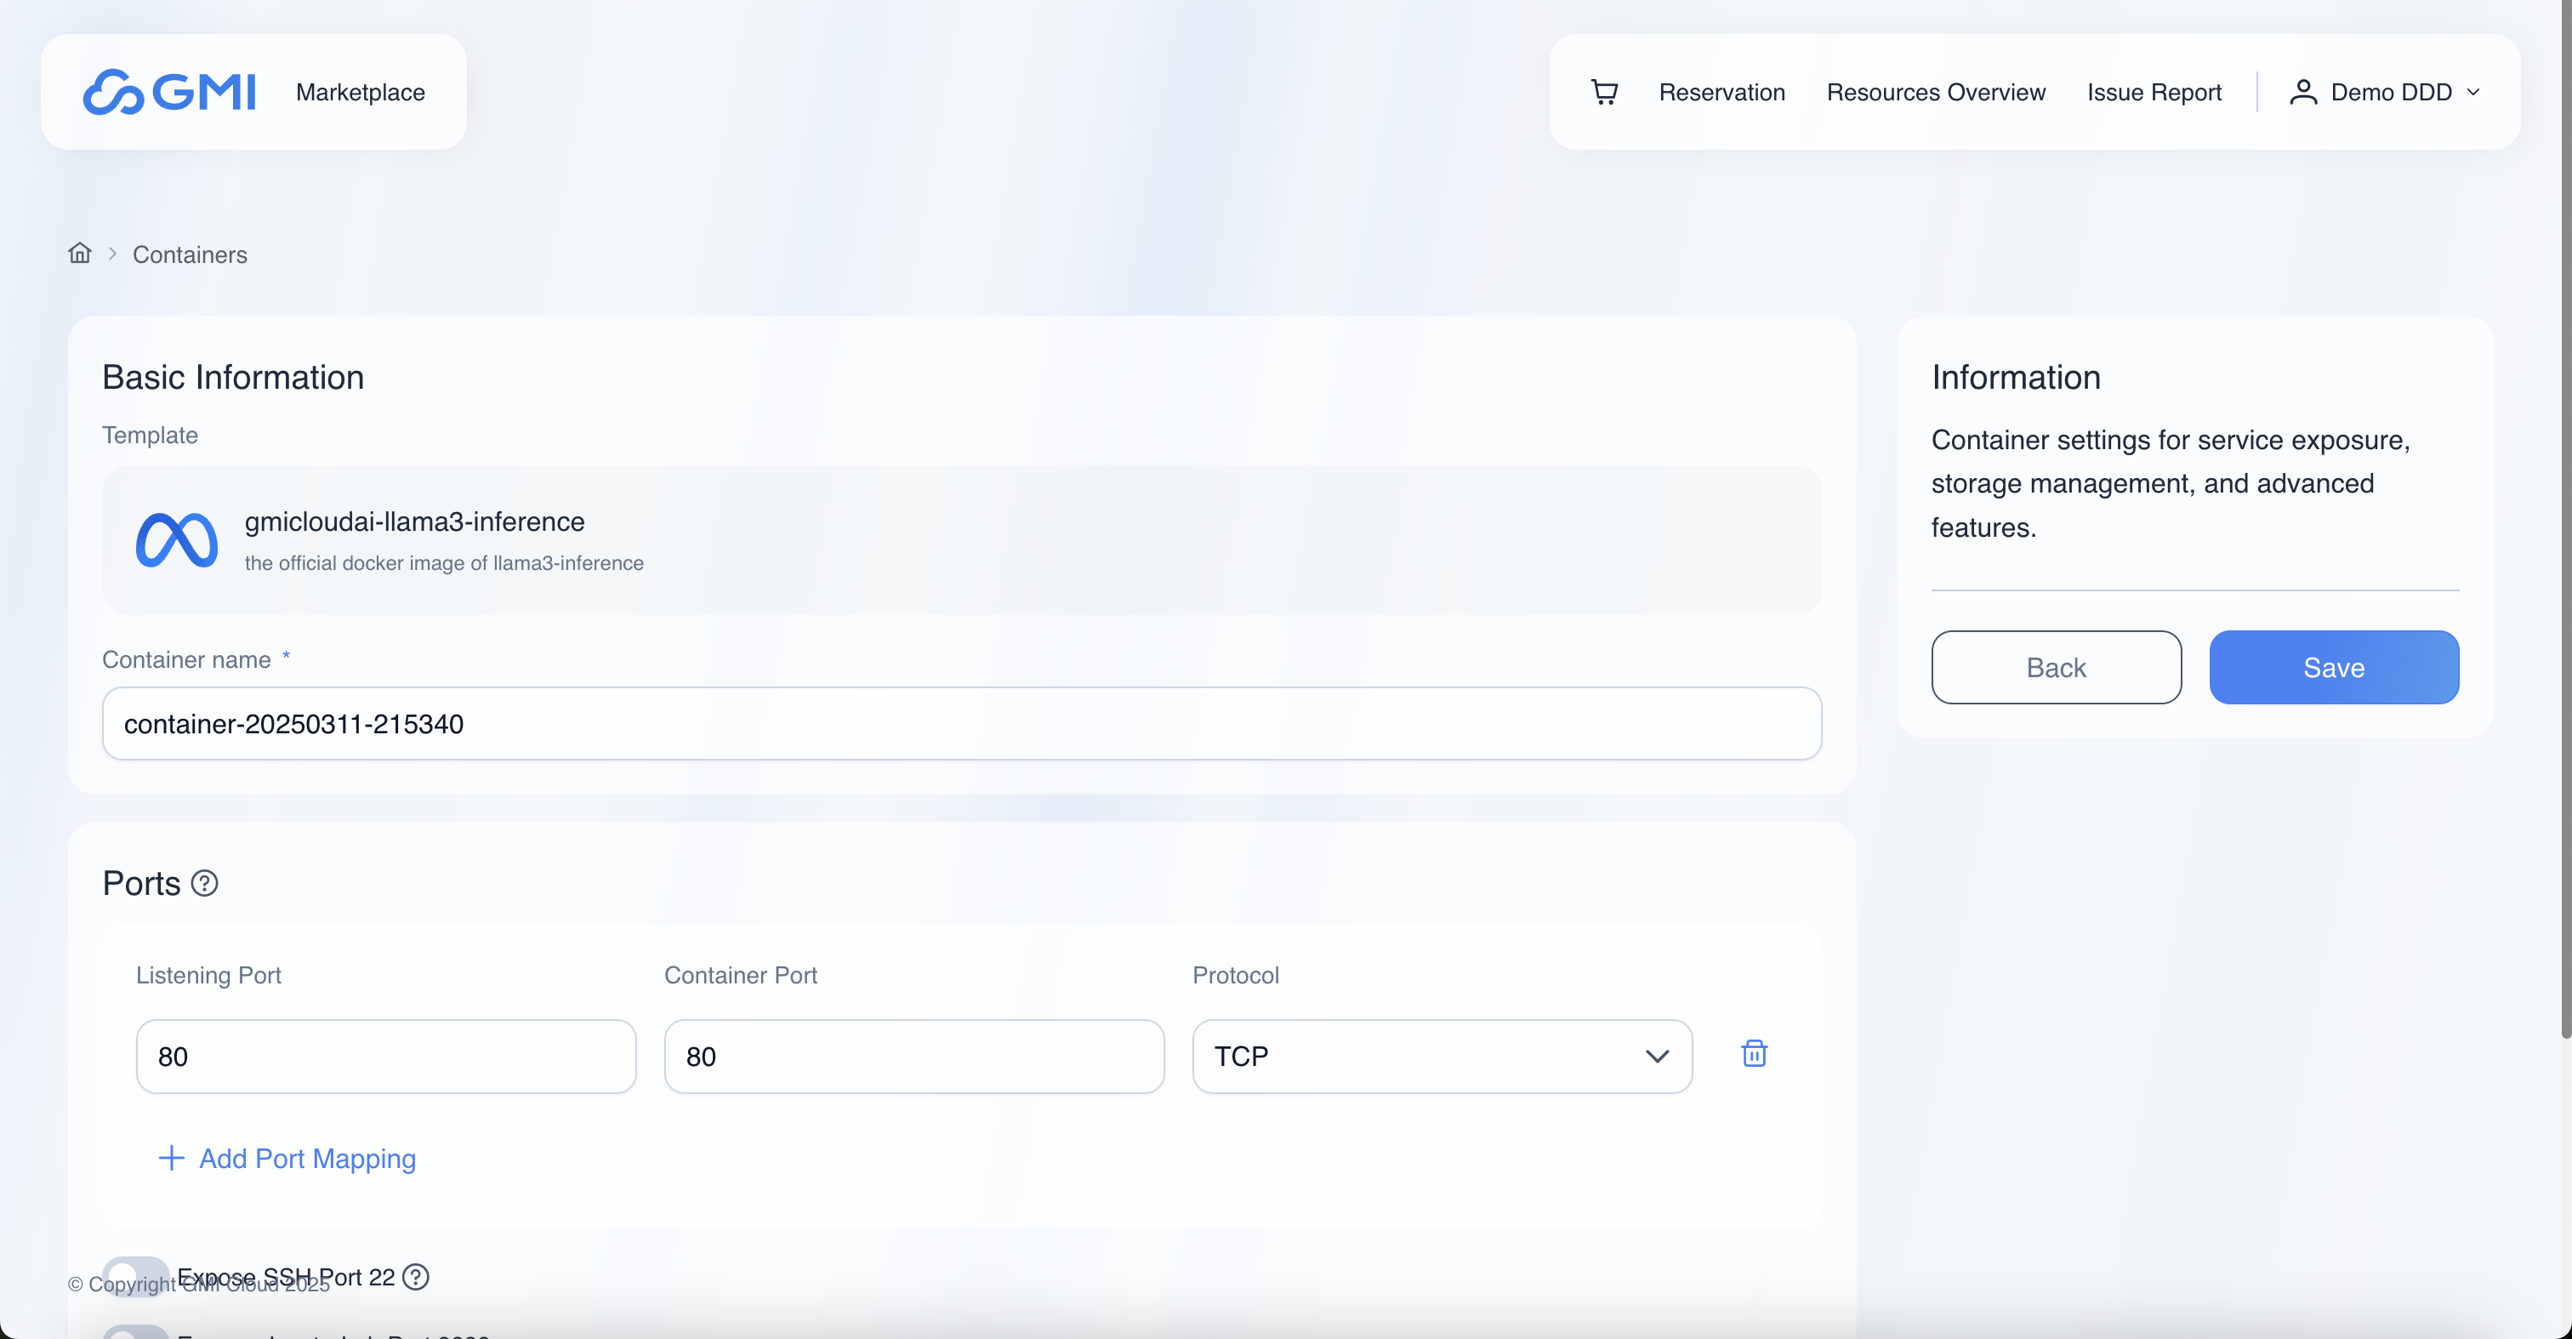Click the 'Basic Information' heading

point(233,378)
